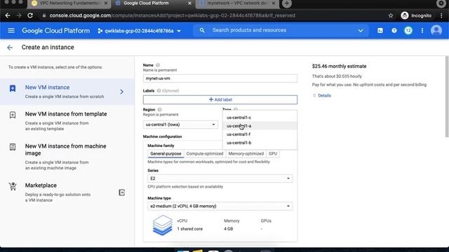Image resolution: width=449 pixels, height=252 pixels.
Task: Reload the page
Action: tap(30, 15)
